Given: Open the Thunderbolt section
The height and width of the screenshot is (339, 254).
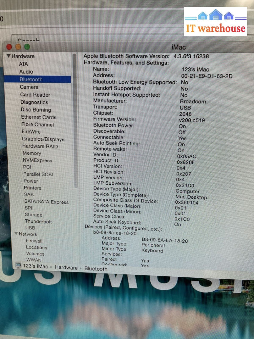Looking at the screenshot, I should 38,221.
